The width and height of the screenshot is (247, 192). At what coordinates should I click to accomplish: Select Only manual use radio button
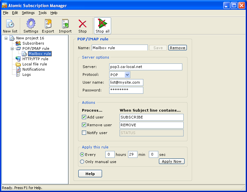82,161
